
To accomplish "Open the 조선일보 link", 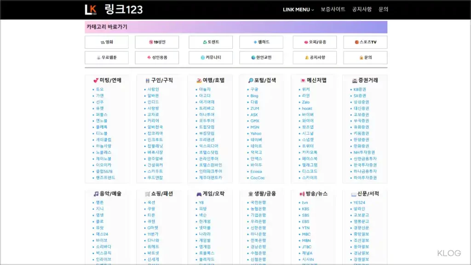I will [361, 240].
